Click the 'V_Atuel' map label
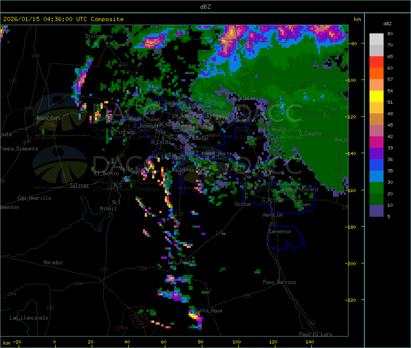Image resolution: width=411 pixels, height=348 pixels. (x=235, y=169)
